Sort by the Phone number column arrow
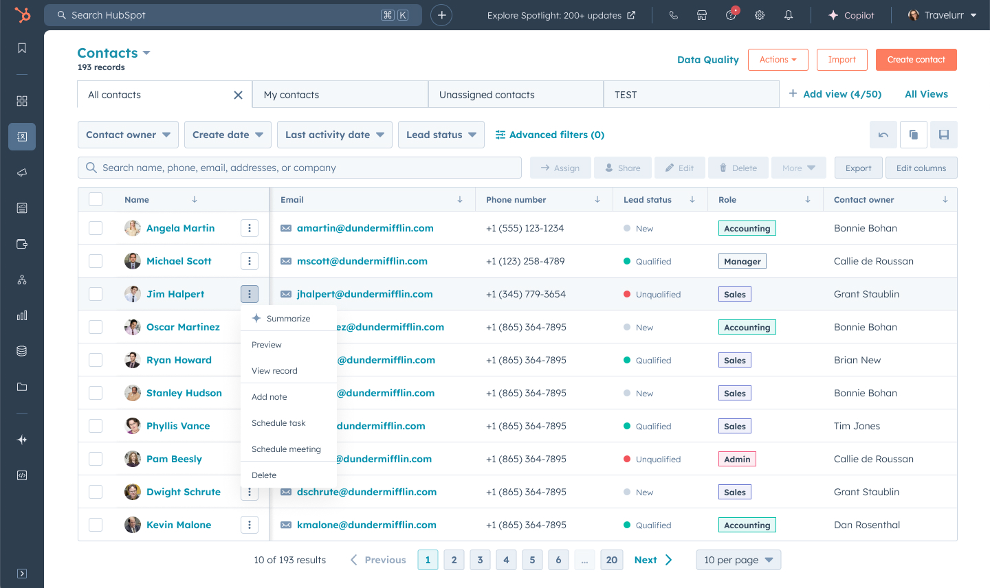 pos(597,200)
